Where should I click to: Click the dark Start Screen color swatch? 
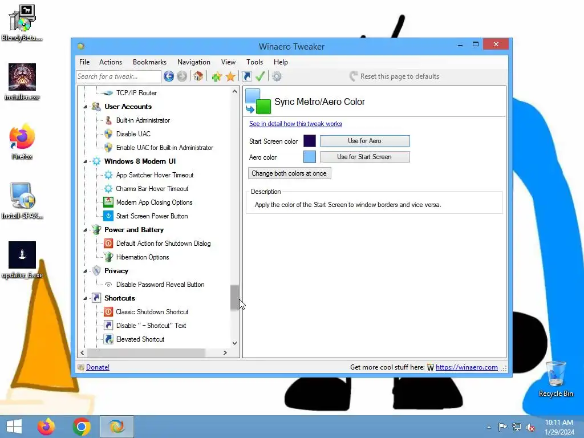click(x=310, y=141)
